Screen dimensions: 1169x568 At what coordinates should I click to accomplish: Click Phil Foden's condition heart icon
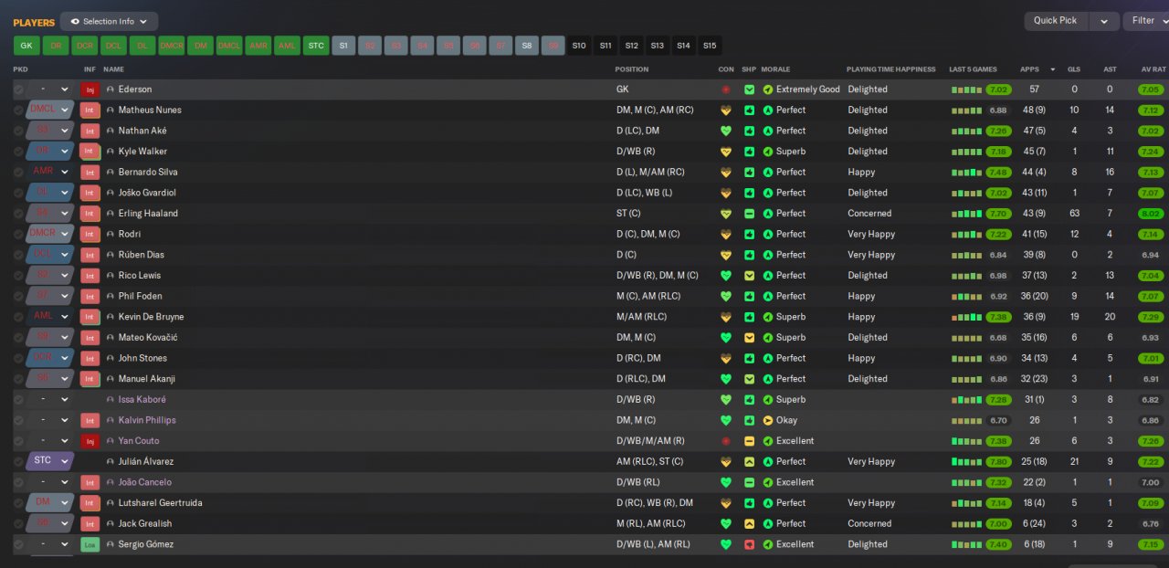[x=726, y=296]
